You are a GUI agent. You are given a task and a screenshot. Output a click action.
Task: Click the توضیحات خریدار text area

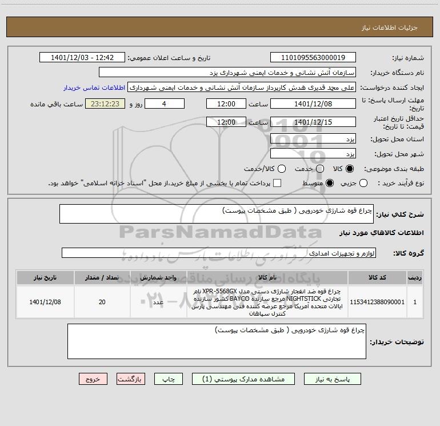click(x=217, y=341)
